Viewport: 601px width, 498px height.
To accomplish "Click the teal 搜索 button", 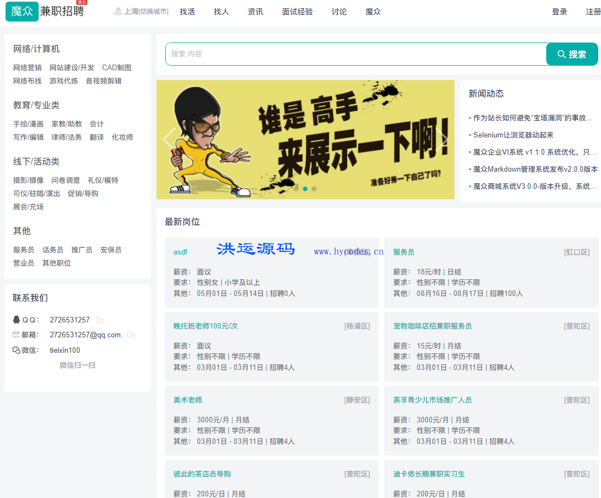I will (x=572, y=54).
